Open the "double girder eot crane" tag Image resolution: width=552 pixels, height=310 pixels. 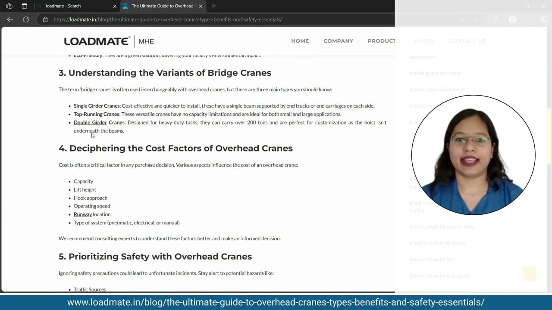pyautogui.click(x=435, y=73)
